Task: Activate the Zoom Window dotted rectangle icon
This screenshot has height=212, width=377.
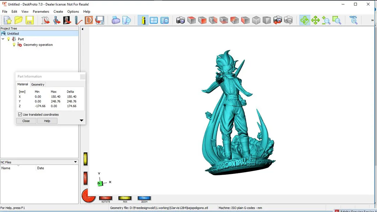Action: tap(337, 20)
